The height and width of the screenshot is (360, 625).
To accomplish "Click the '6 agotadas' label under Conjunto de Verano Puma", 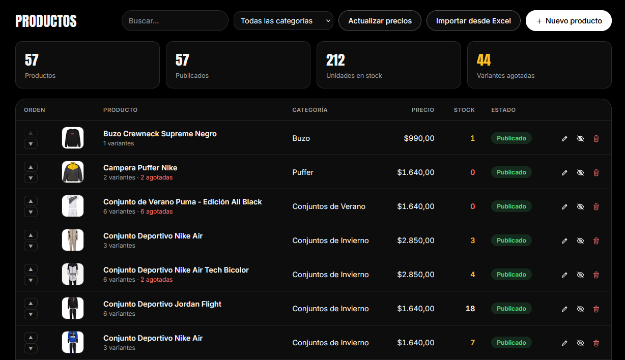I will [157, 212].
